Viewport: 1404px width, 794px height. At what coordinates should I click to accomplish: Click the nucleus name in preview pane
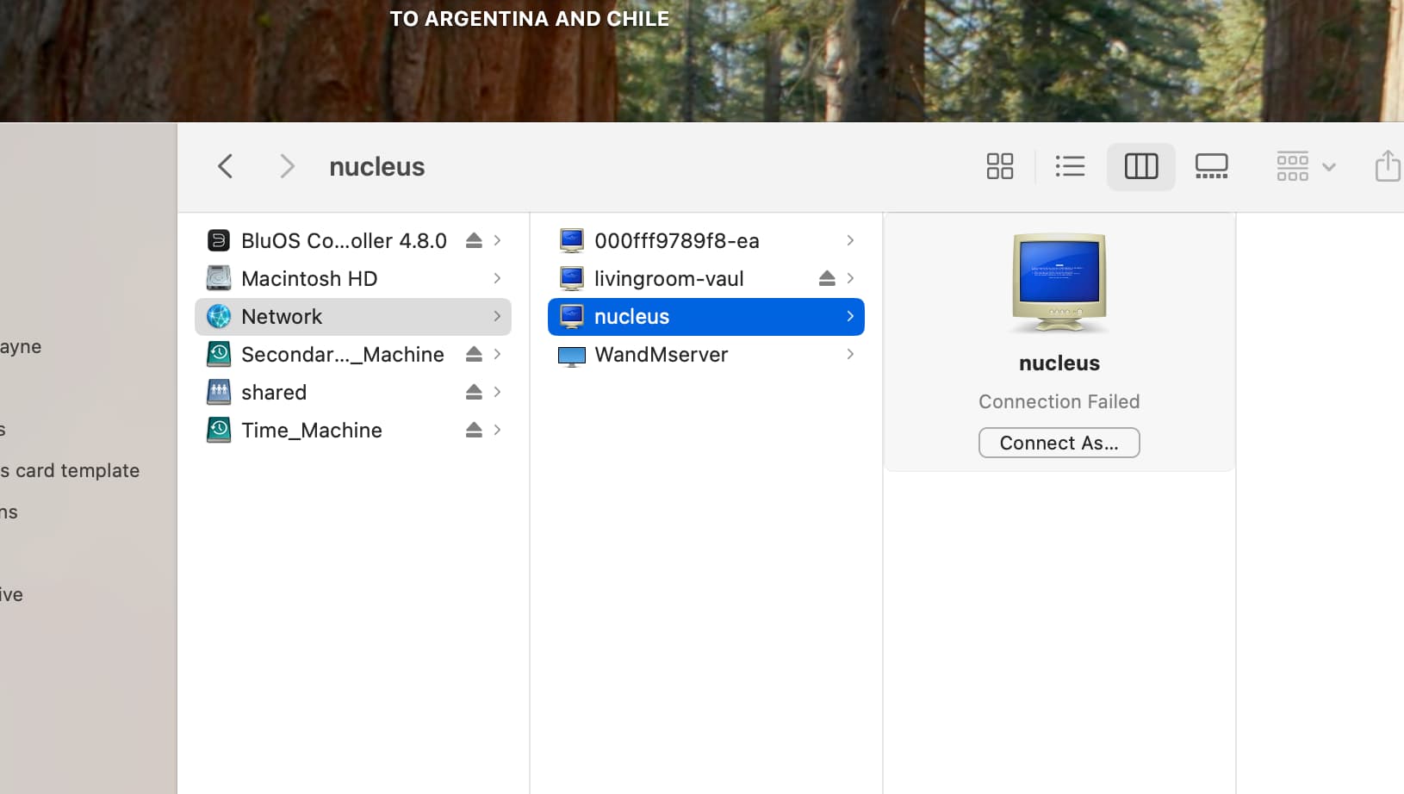click(1059, 363)
